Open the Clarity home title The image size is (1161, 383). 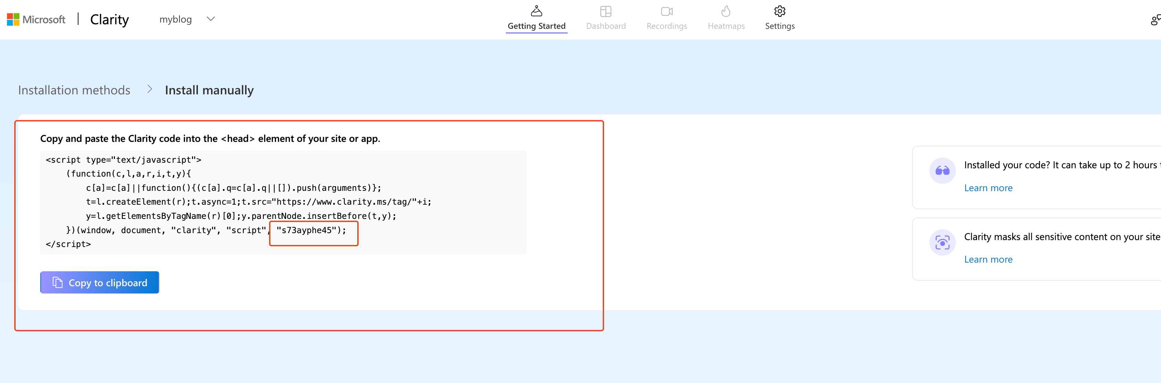click(x=109, y=19)
